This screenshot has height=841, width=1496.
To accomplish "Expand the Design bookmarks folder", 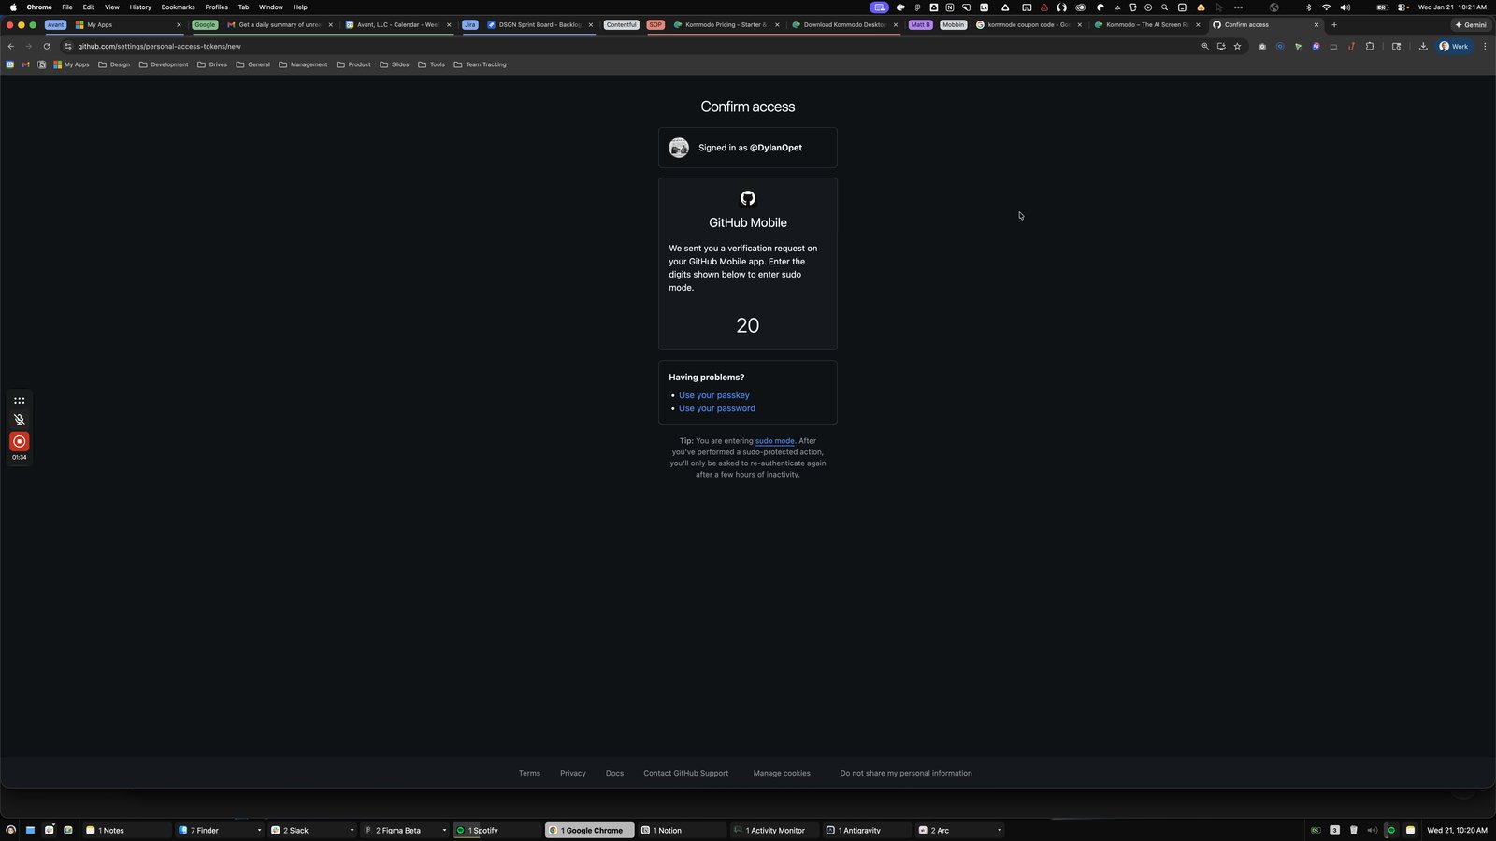I will 114,64.
